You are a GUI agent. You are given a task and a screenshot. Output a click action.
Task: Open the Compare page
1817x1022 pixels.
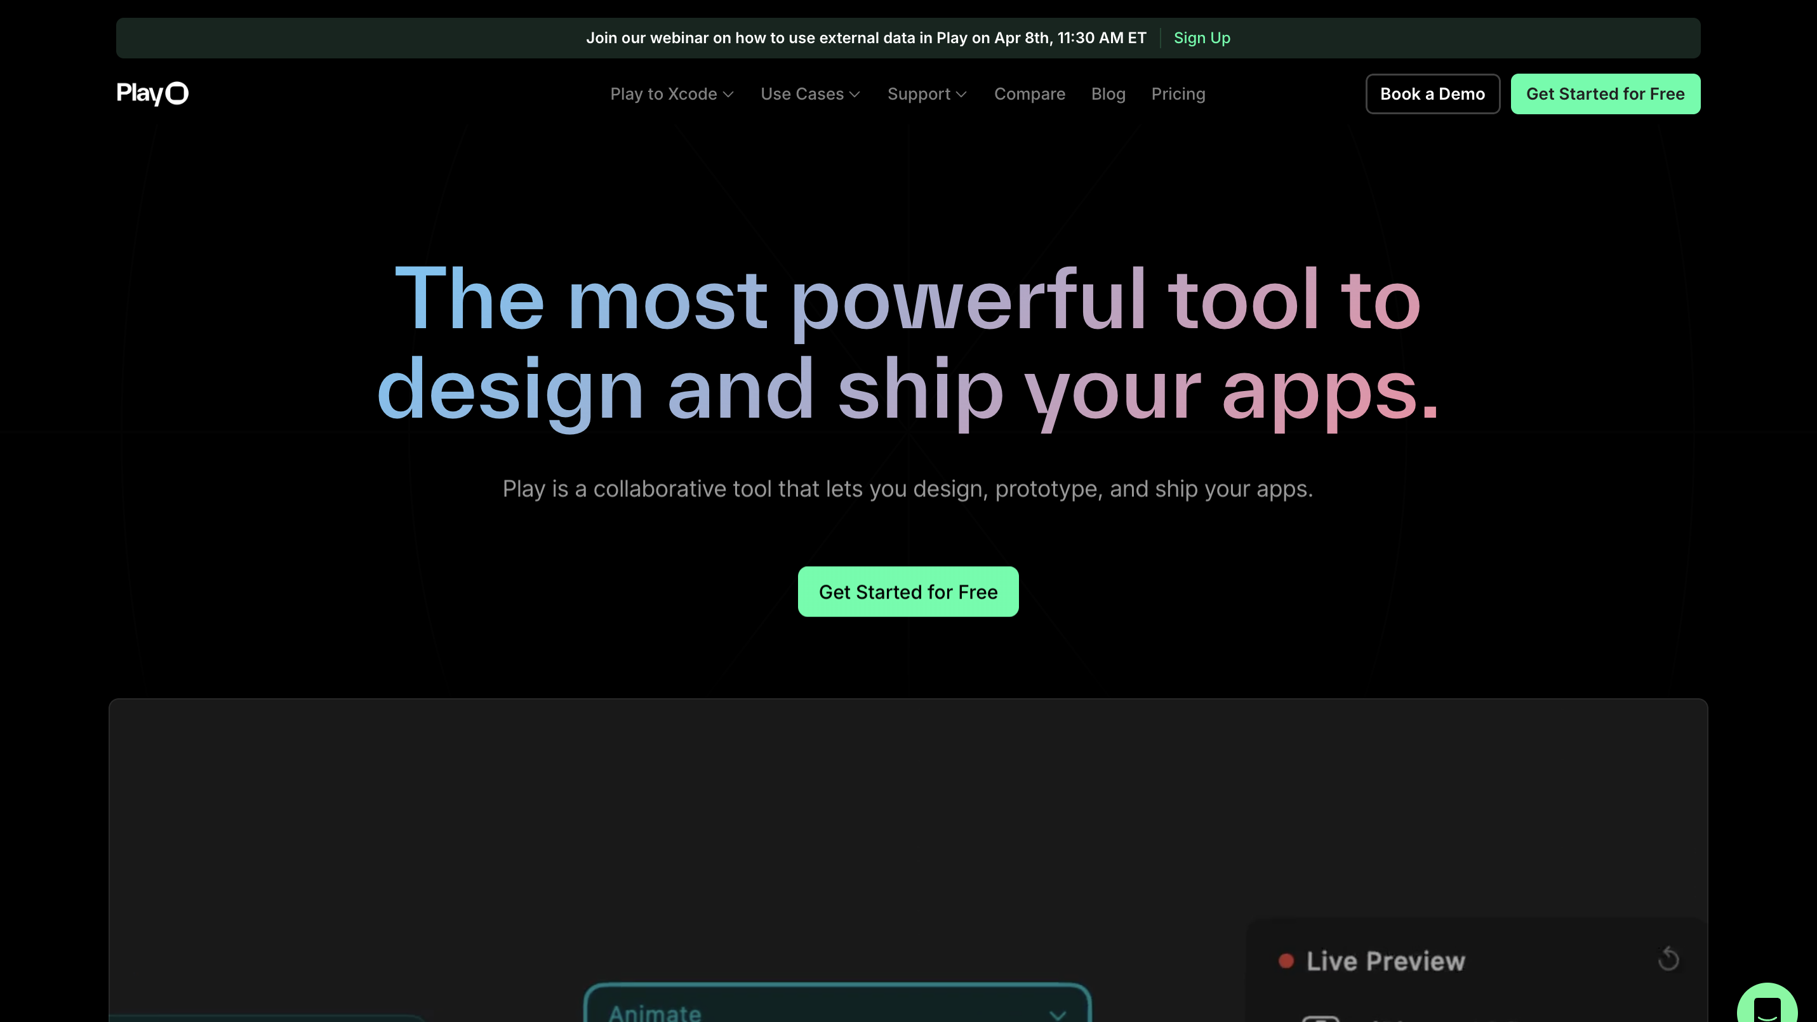[x=1029, y=94]
